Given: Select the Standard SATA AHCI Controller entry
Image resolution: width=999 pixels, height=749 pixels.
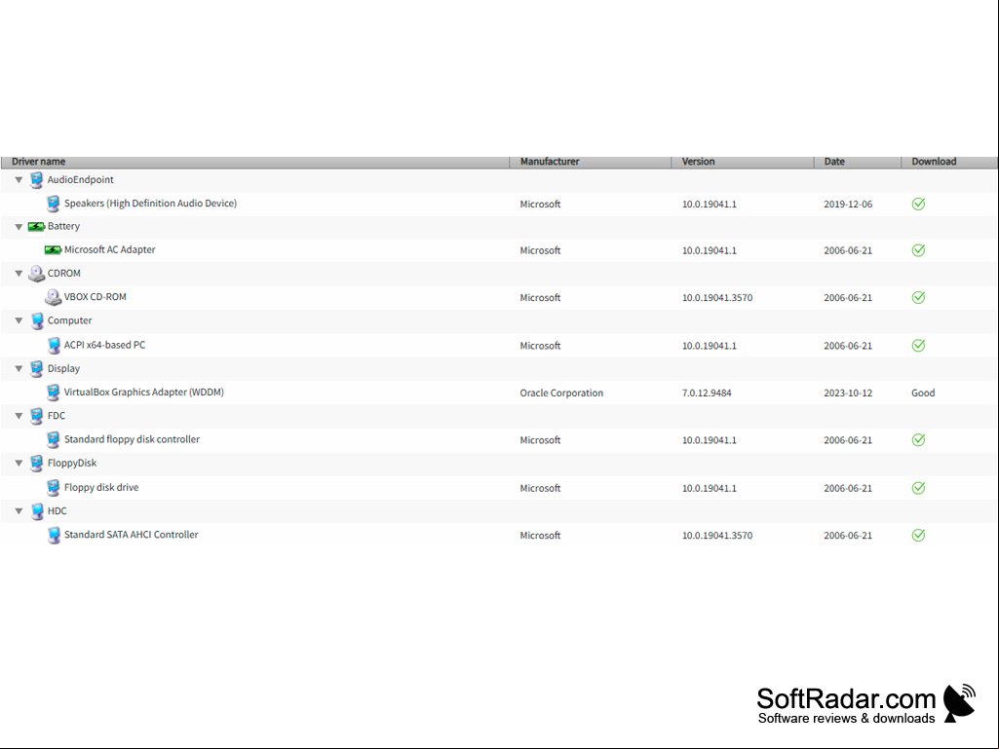Looking at the screenshot, I should tap(132, 535).
